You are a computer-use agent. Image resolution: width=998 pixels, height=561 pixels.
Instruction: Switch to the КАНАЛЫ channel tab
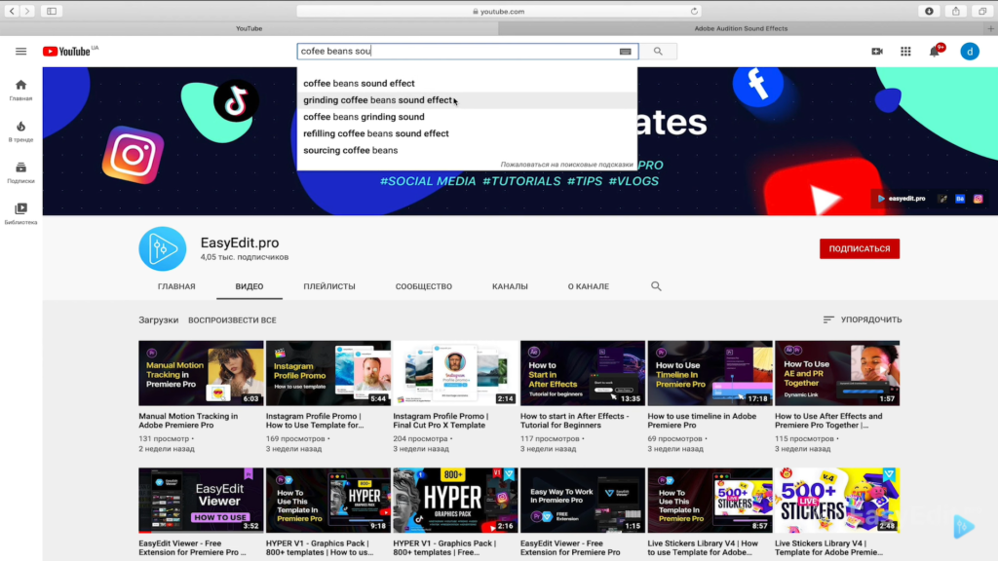click(x=510, y=286)
